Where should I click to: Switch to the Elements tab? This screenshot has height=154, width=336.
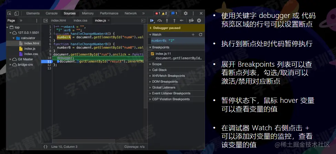[x=33, y=13]
